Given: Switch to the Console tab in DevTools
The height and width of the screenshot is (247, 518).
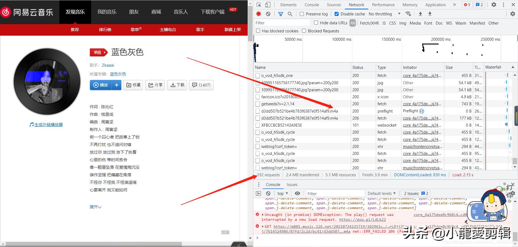Looking at the screenshot, I should click(312, 5).
